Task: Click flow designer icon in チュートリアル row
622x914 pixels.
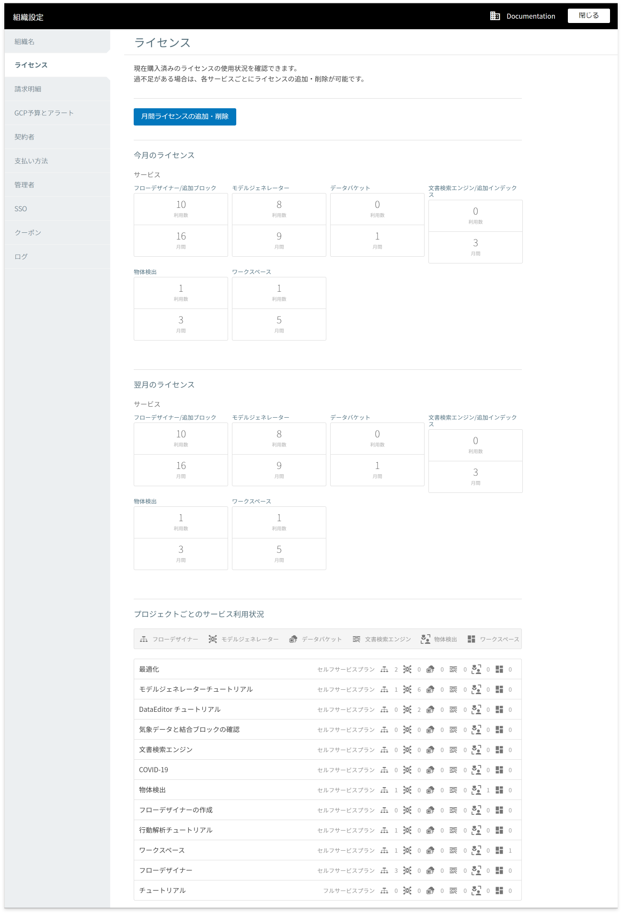Action: coord(384,891)
